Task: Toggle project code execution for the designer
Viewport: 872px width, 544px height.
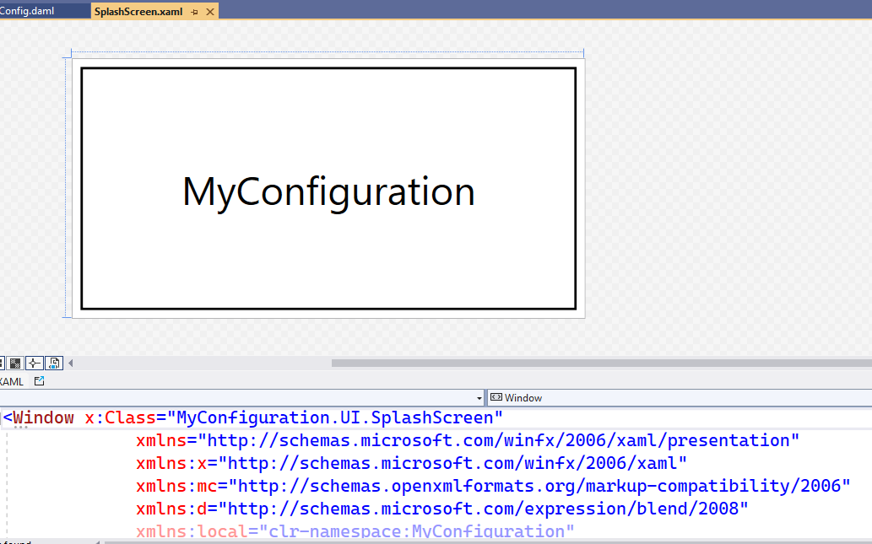Action: [x=54, y=363]
